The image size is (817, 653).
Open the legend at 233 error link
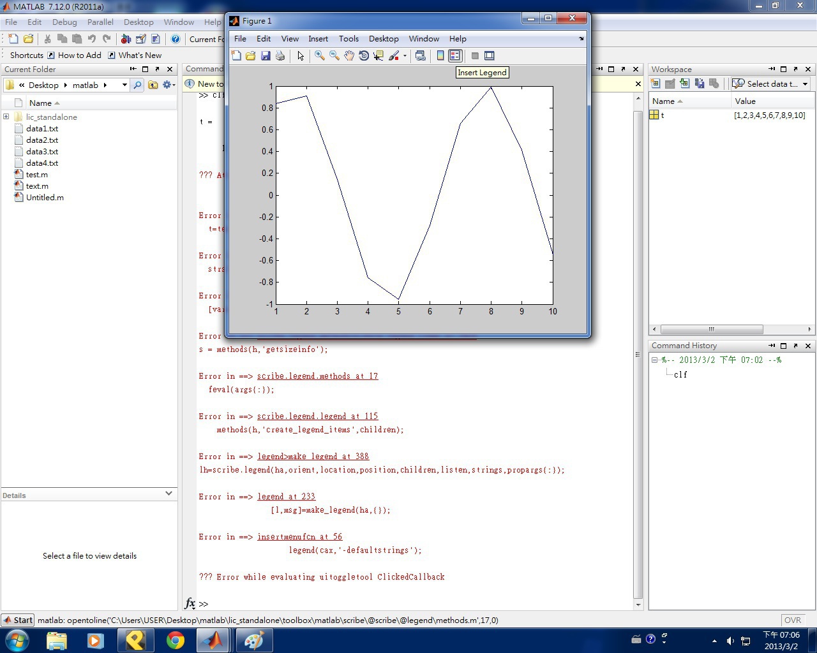coord(286,497)
